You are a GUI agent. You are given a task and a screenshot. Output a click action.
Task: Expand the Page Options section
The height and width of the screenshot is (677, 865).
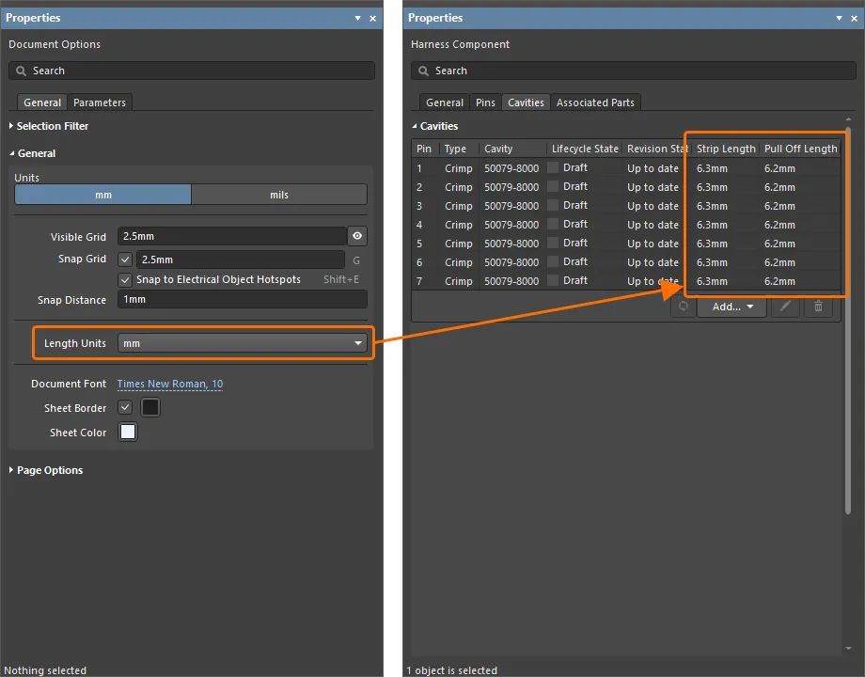tap(49, 470)
